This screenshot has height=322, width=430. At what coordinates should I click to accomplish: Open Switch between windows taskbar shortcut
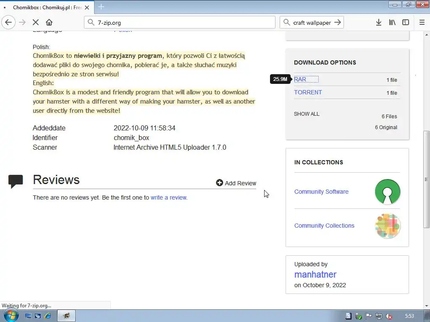tap(38, 316)
